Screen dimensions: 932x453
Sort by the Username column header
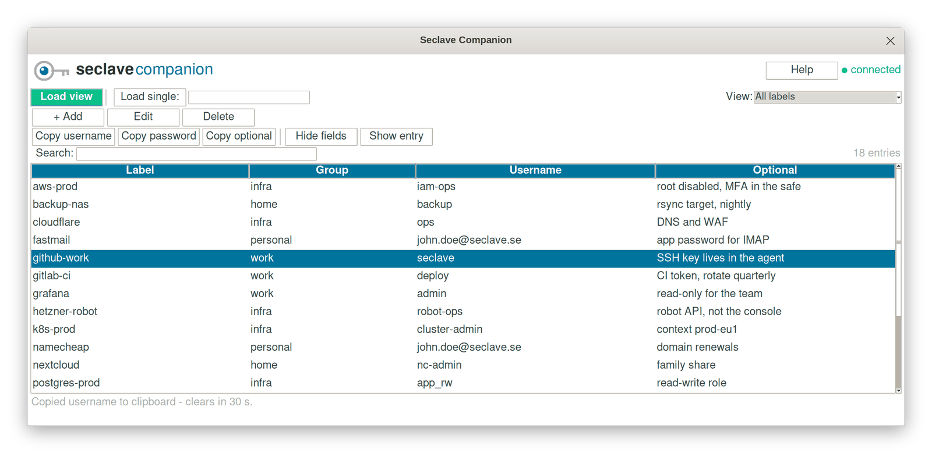tap(535, 170)
